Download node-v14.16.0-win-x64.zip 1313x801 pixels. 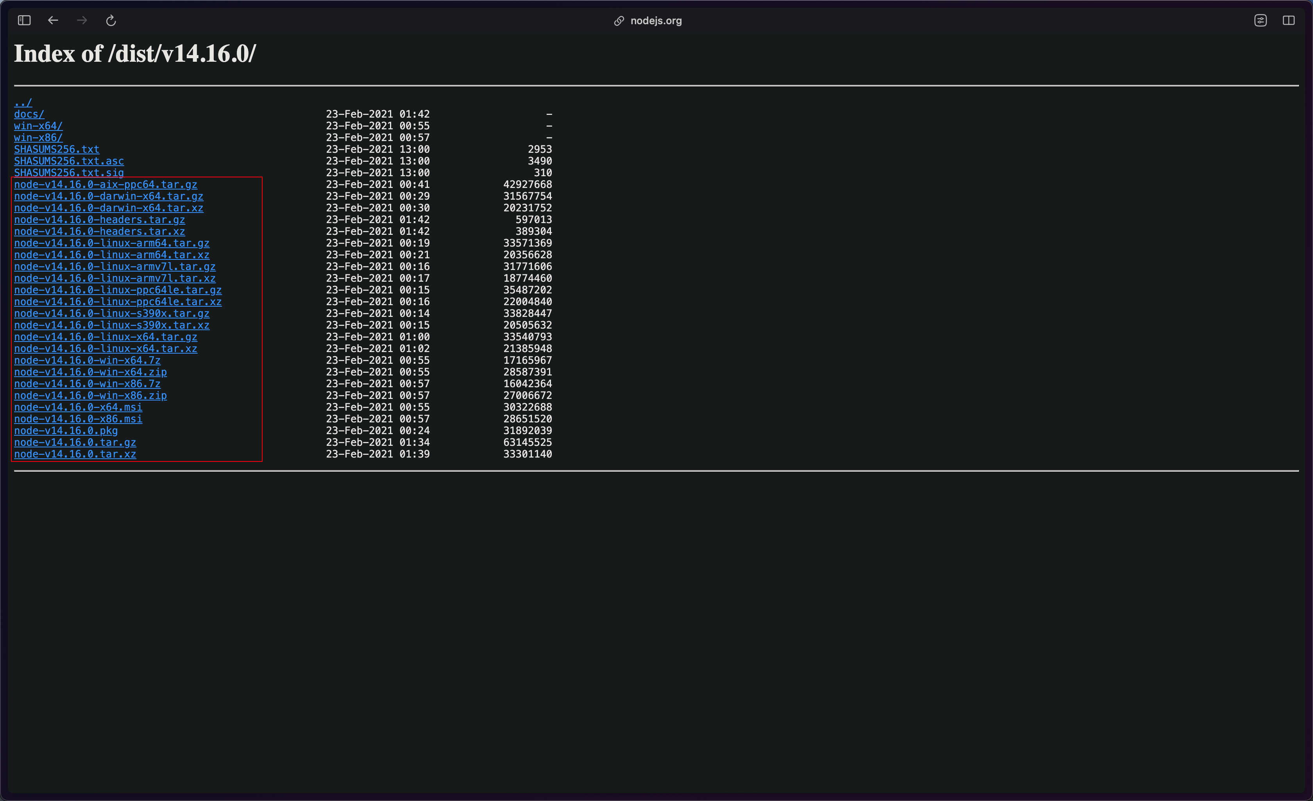click(x=90, y=372)
